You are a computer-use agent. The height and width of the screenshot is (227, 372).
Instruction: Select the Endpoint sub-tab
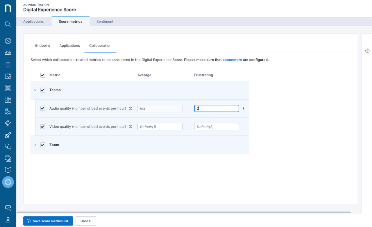[x=43, y=46]
